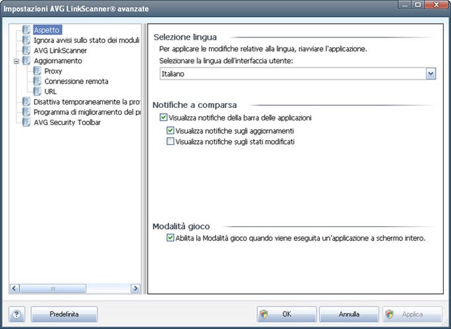Click the icon beside AVG LinkScanner tree entry

[26, 50]
